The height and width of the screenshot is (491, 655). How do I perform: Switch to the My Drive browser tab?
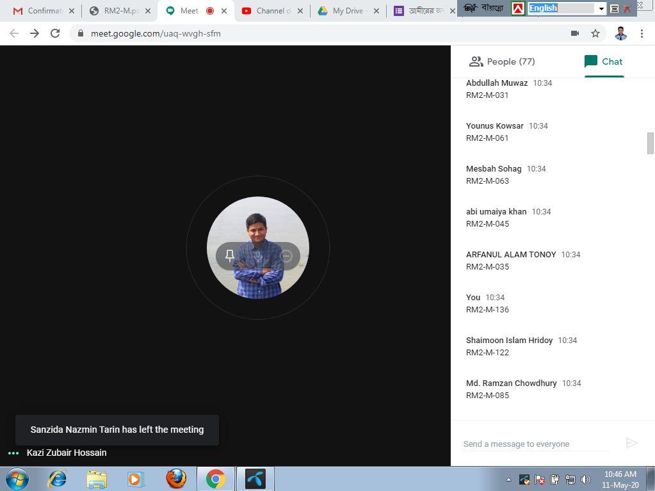347,11
